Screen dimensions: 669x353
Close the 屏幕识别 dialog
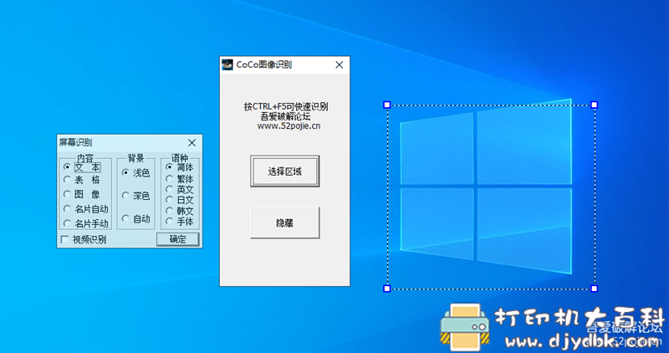tap(192, 142)
